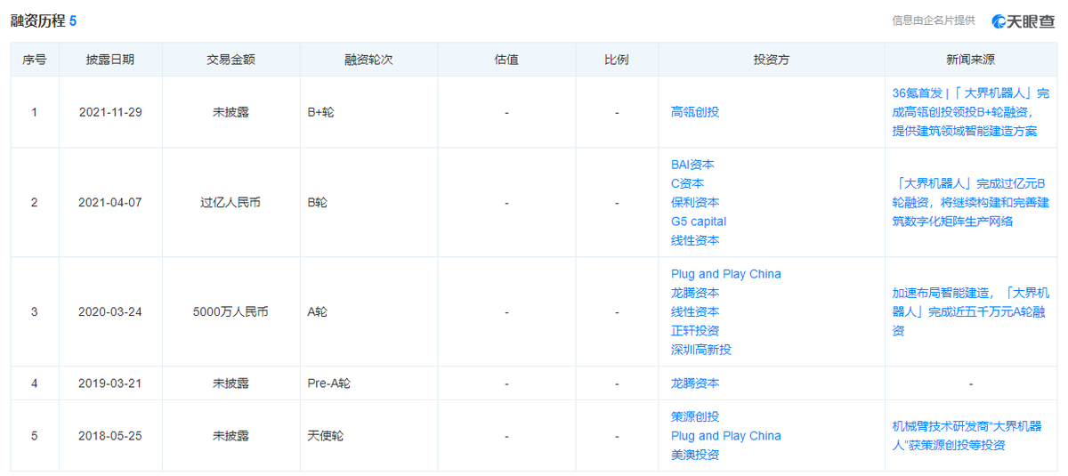Open investor 高瓴创投 link
1068x476 pixels.
tap(695, 112)
